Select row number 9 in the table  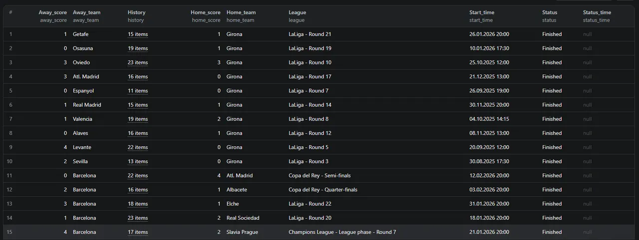[x=11, y=147]
